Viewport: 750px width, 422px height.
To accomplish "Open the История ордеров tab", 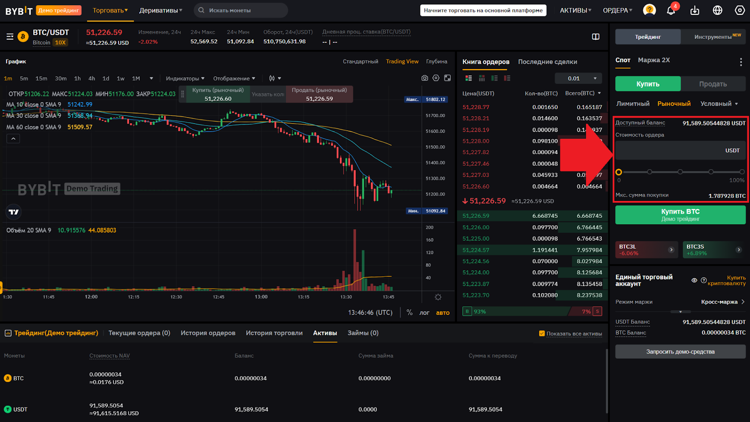I will [208, 333].
